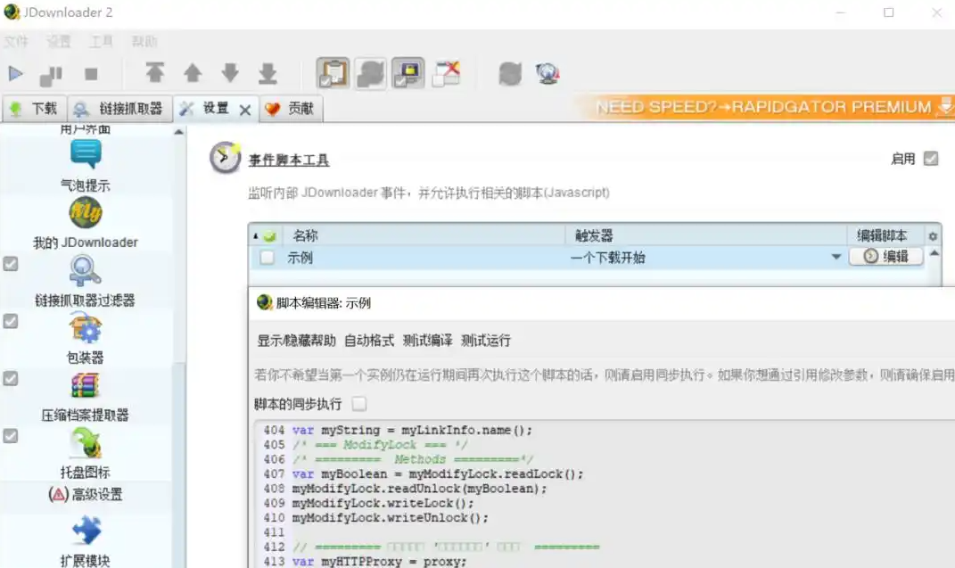Open the 扩展模块 puzzle icon

(x=86, y=531)
